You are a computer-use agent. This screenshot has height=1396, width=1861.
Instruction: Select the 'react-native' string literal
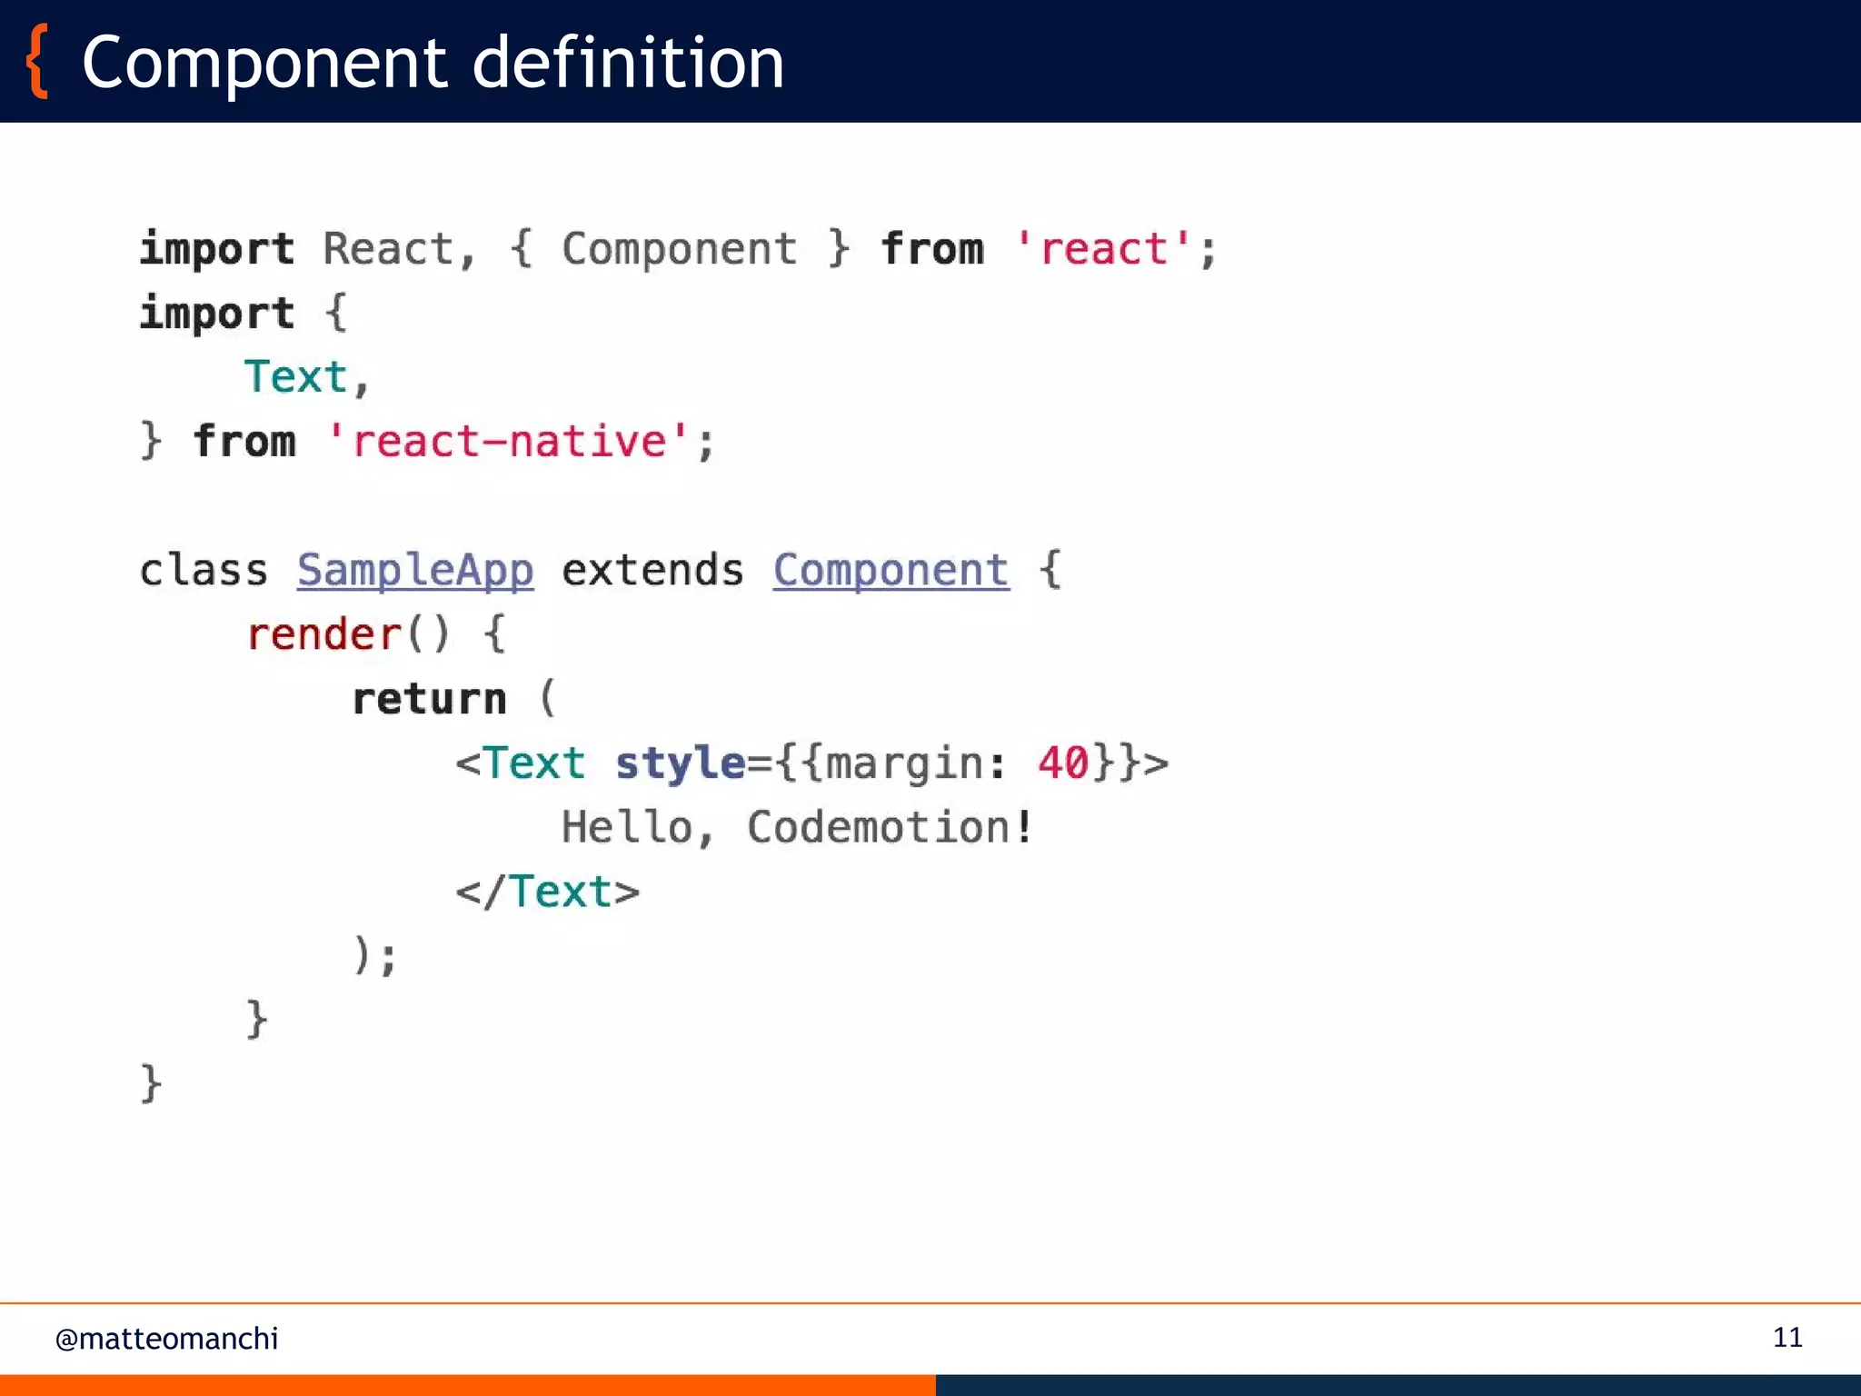(x=509, y=442)
